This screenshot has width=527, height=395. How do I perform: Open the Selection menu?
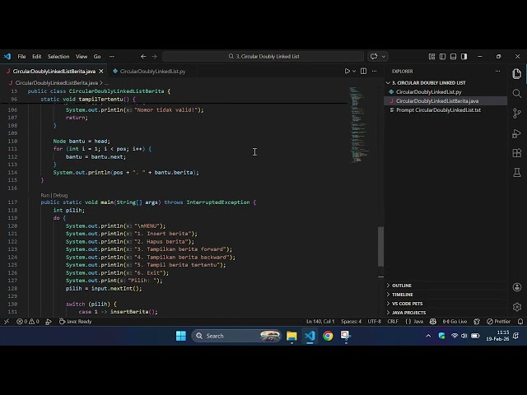pyautogui.click(x=58, y=57)
